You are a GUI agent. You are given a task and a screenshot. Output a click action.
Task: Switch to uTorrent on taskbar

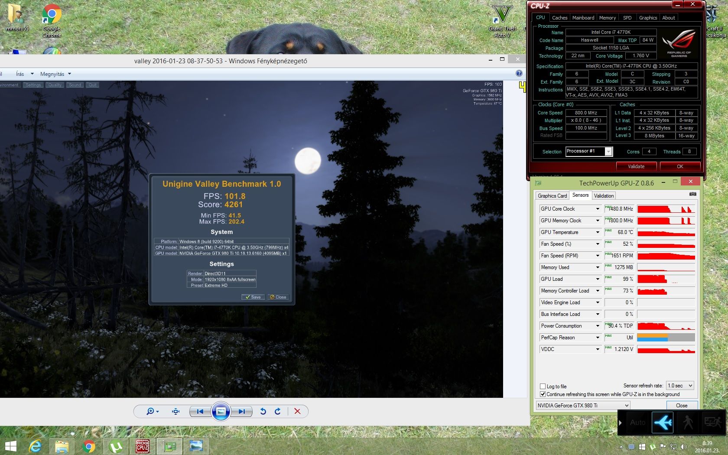click(x=116, y=446)
